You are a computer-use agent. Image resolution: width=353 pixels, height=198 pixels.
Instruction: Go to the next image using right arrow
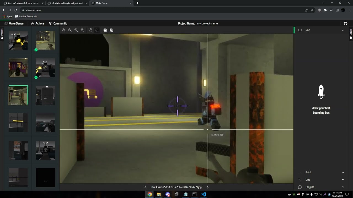208,187
